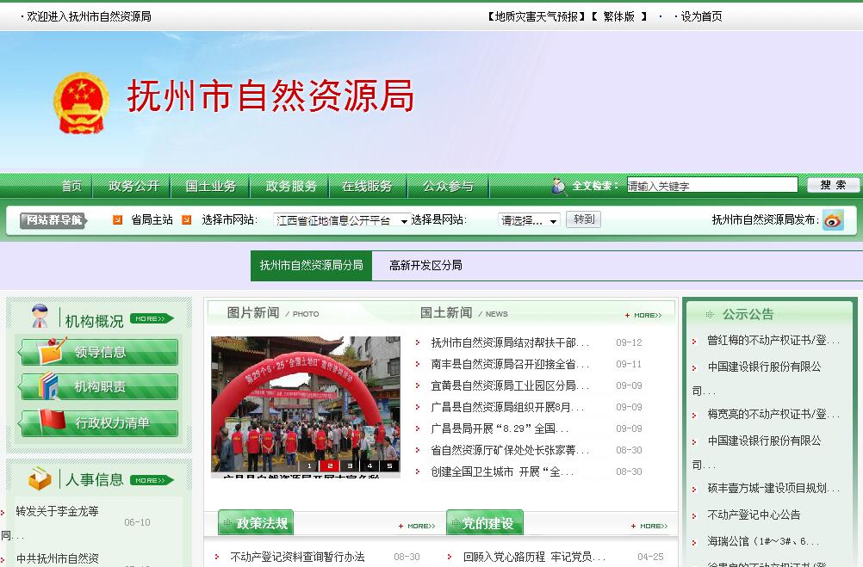Click the search magnifier person icon
The image size is (863, 567).
point(560,186)
